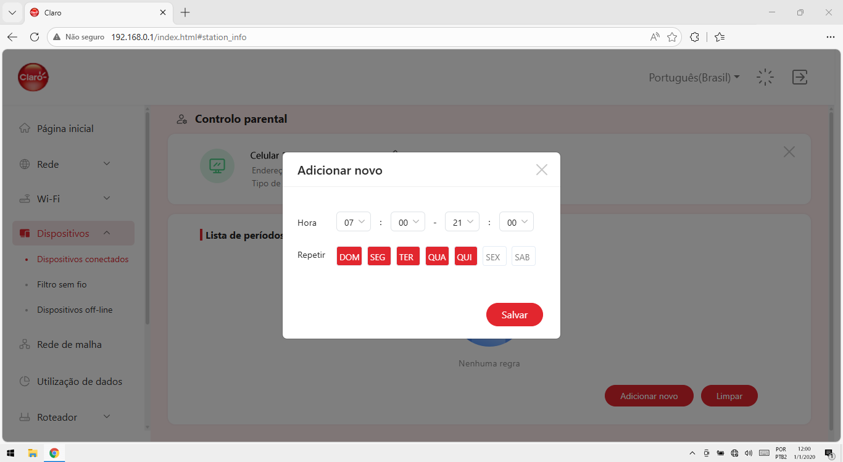Click the browser refresh icon
This screenshot has height=462, width=843.
tap(35, 37)
